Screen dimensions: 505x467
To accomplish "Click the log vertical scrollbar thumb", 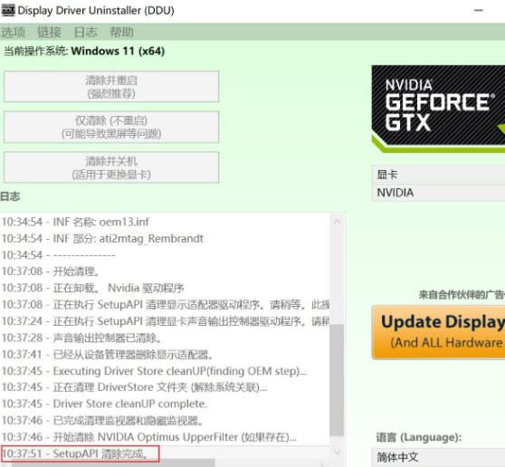I will 337,381.
